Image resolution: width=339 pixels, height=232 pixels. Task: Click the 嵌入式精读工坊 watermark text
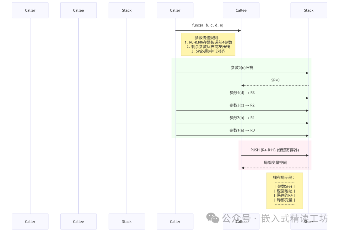click(294, 218)
